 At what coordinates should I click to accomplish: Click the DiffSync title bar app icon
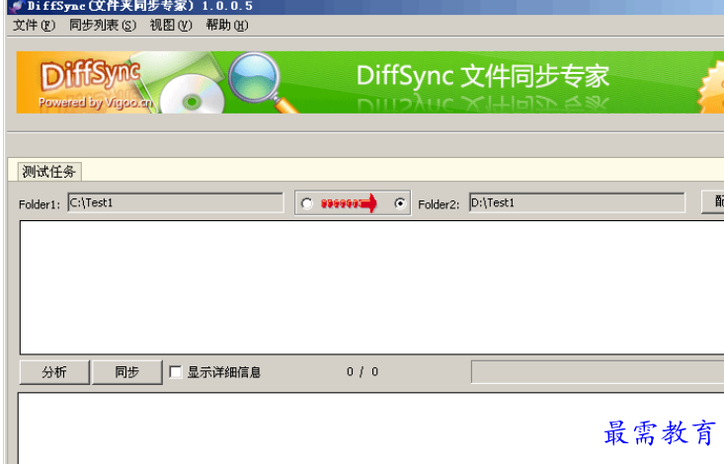17,7
